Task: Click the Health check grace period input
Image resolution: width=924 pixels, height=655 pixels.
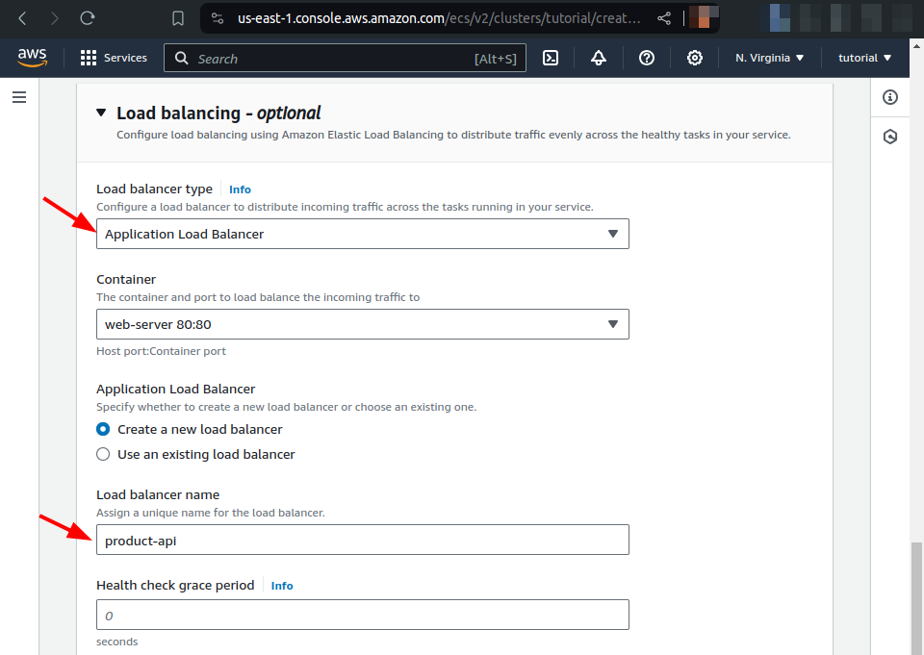Action: pyautogui.click(x=363, y=615)
